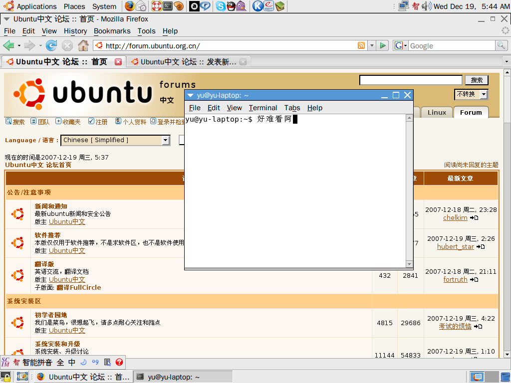Click the forum search text field
The image size is (511, 383).
tap(411, 80)
